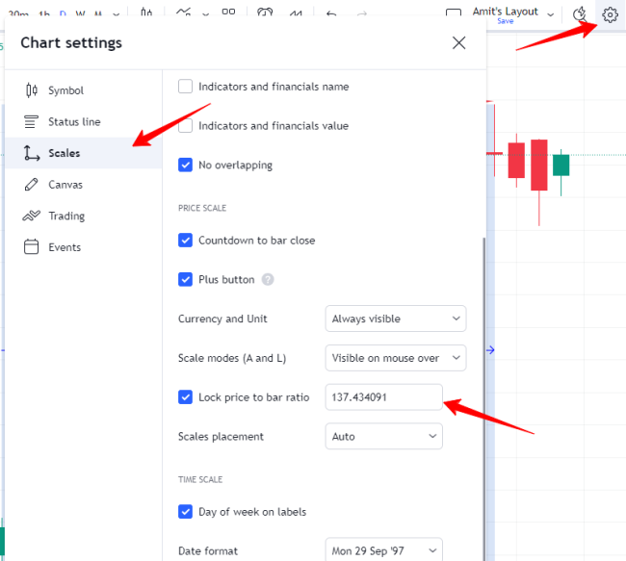The width and height of the screenshot is (626, 561).
Task: Click the undo arrow icon
Action: [x=331, y=13]
